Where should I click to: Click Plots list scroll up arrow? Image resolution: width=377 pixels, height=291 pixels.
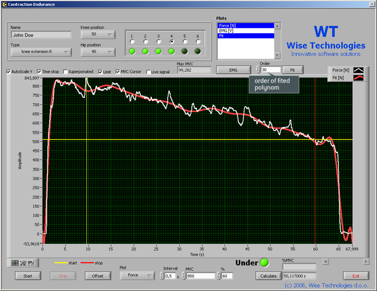pyautogui.click(x=277, y=26)
